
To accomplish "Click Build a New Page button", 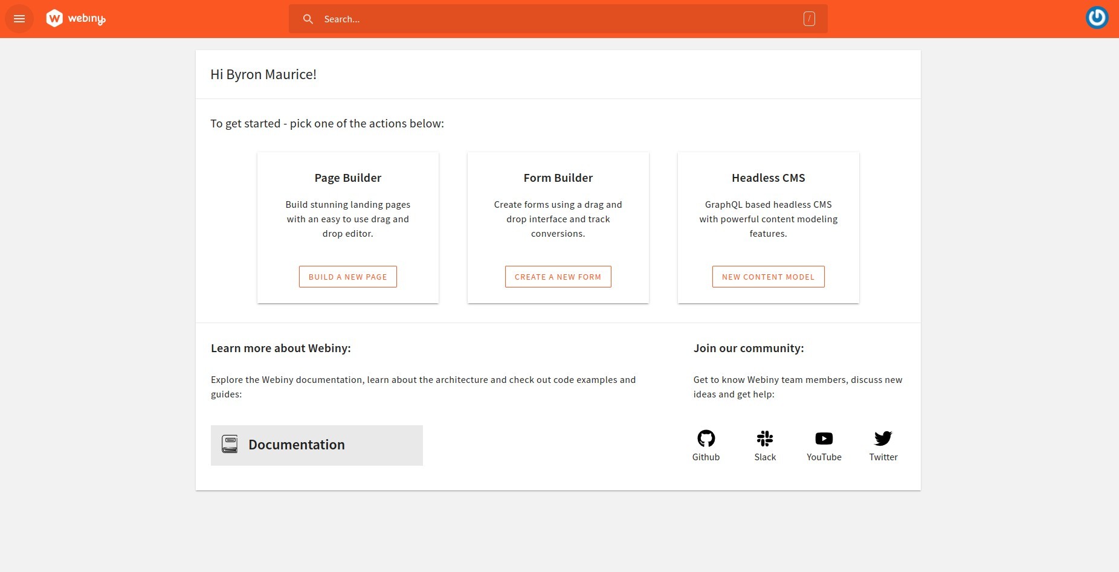I will click(348, 277).
